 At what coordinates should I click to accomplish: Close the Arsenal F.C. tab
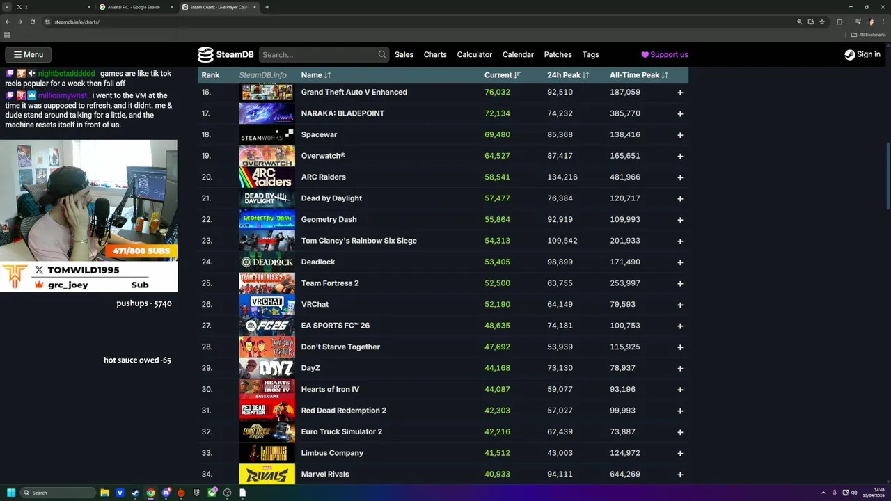(x=171, y=7)
